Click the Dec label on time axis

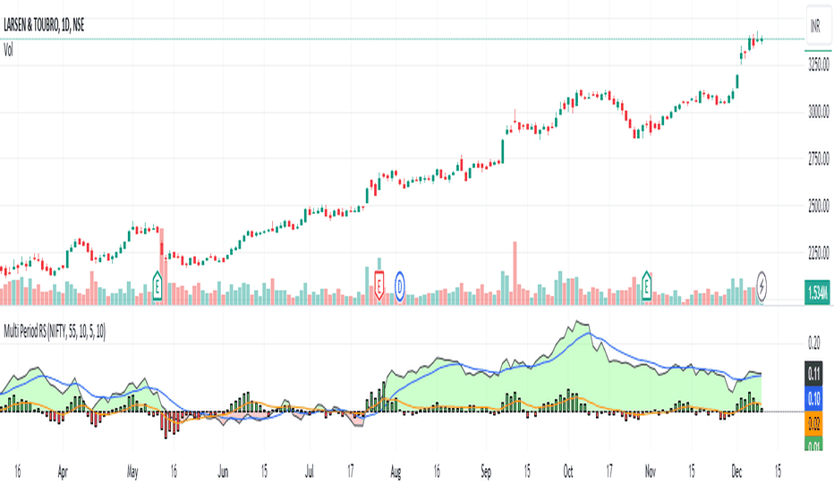(x=736, y=471)
